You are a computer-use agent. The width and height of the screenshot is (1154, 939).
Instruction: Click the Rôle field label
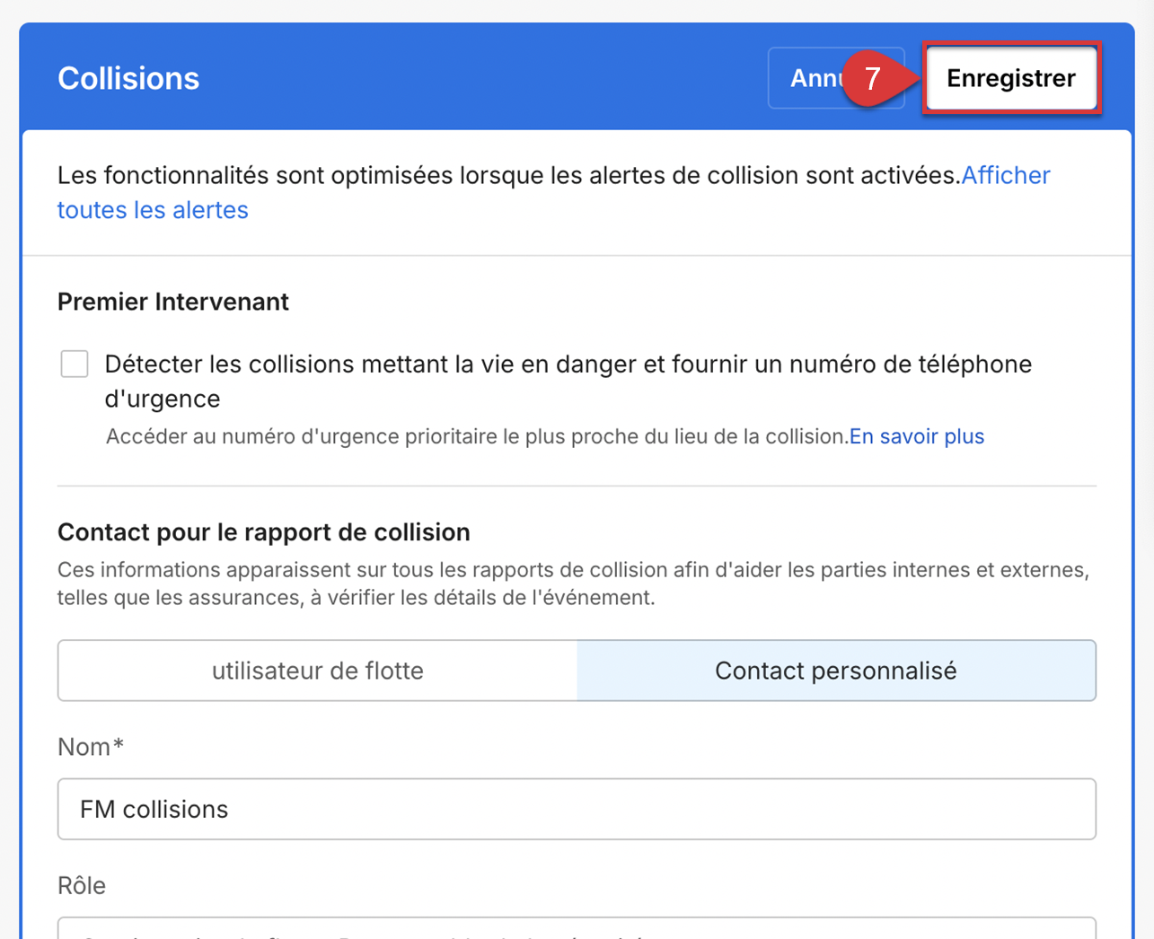[x=82, y=886]
